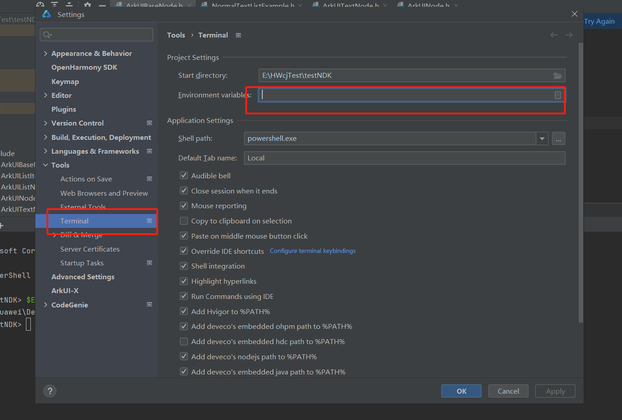Toggle Run Commands using IDE checkbox
The height and width of the screenshot is (420, 622).
[x=184, y=296]
